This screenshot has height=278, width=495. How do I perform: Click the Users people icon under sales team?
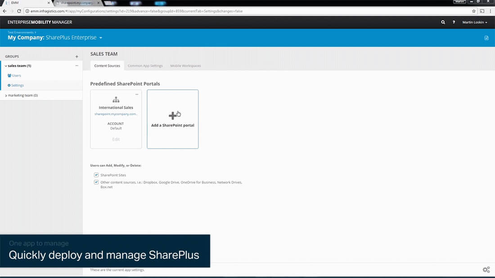point(9,75)
